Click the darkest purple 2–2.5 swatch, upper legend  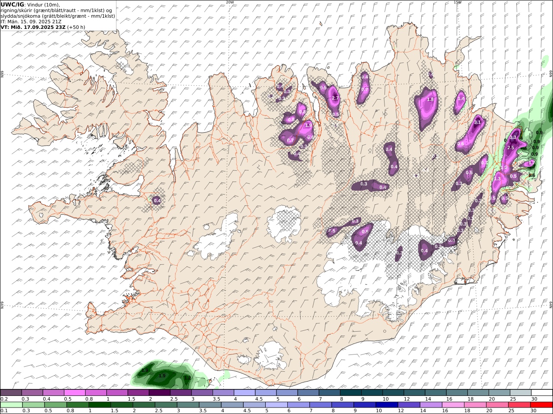coord(159,393)
